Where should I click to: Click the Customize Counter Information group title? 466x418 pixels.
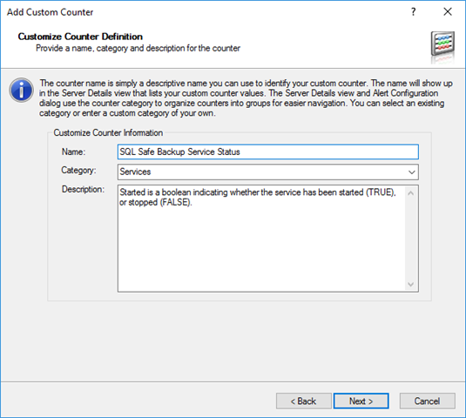(x=108, y=132)
